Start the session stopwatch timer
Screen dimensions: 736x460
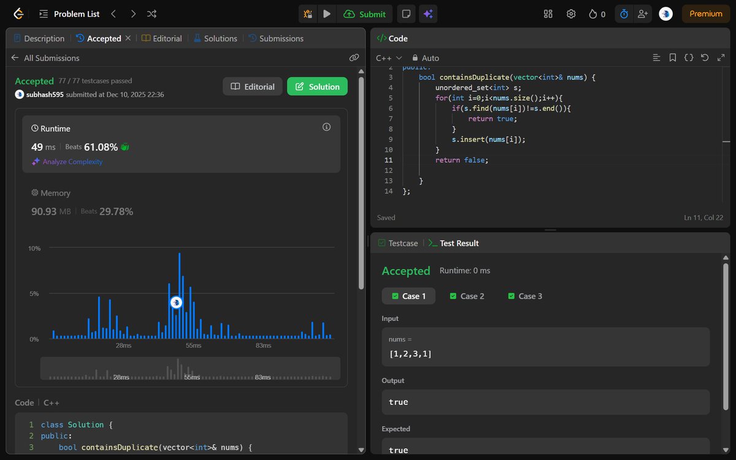(x=623, y=13)
